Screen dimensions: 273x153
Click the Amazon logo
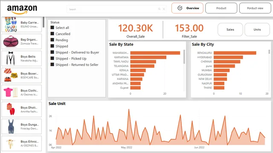(x=22, y=9)
